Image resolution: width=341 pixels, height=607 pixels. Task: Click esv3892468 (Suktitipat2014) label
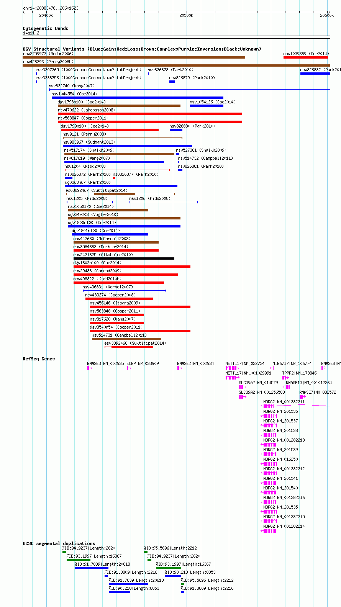click(x=135, y=343)
